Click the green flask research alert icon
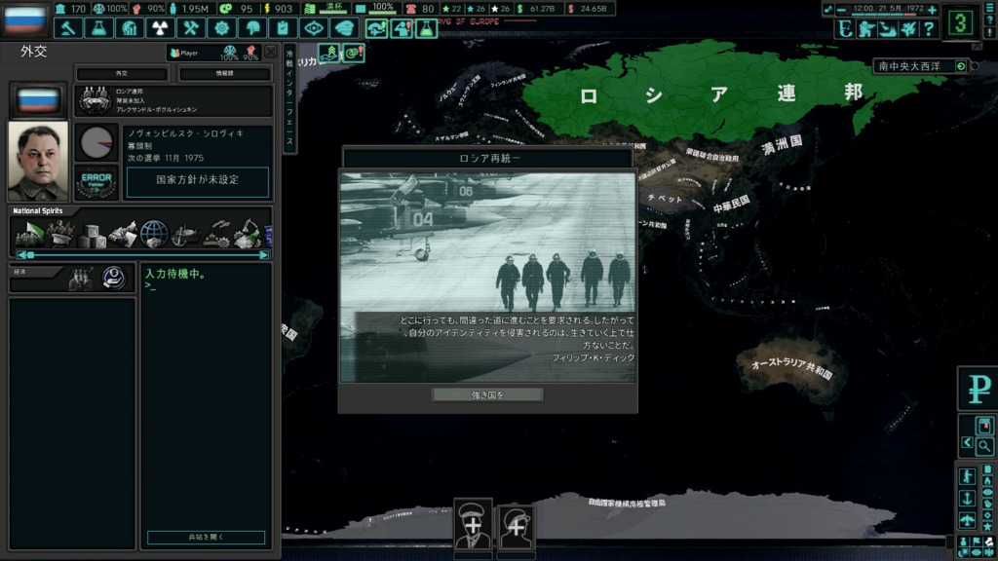This screenshot has height=561, width=998. pos(427,28)
